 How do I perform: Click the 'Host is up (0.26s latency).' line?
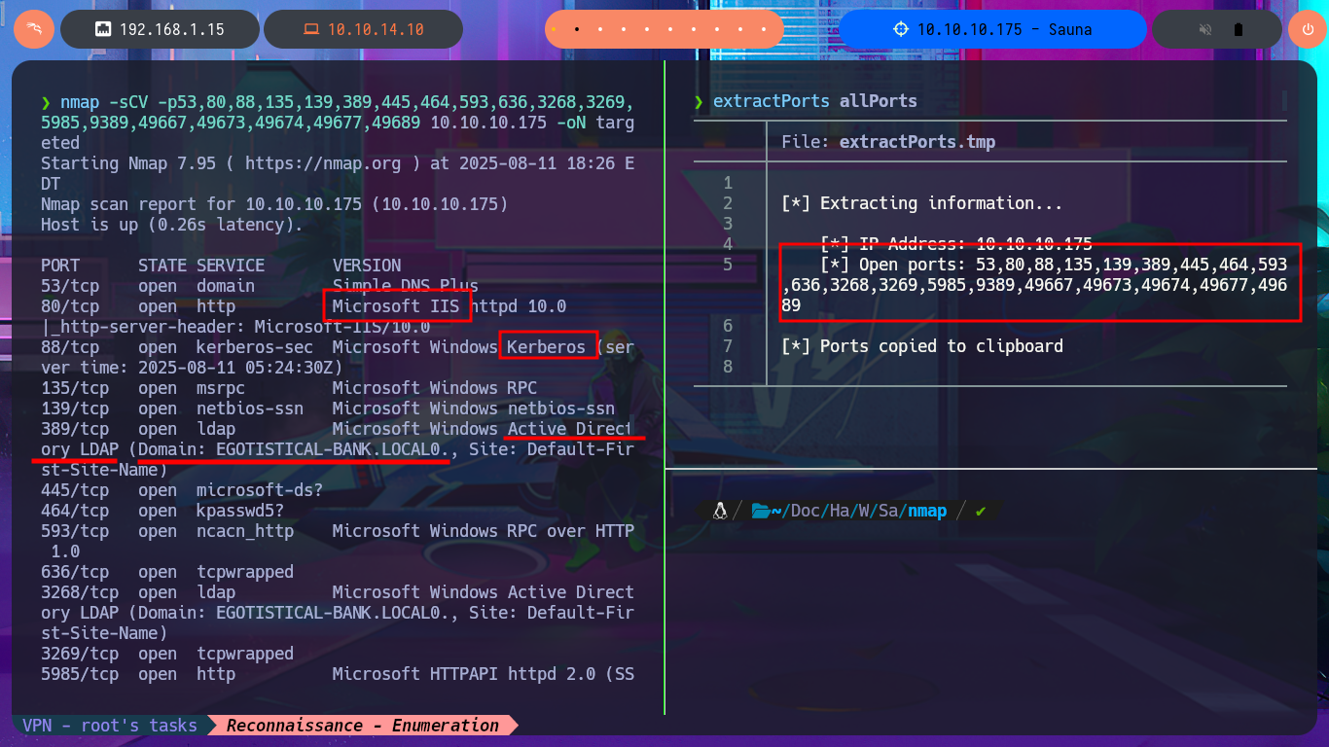pos(171,225)
